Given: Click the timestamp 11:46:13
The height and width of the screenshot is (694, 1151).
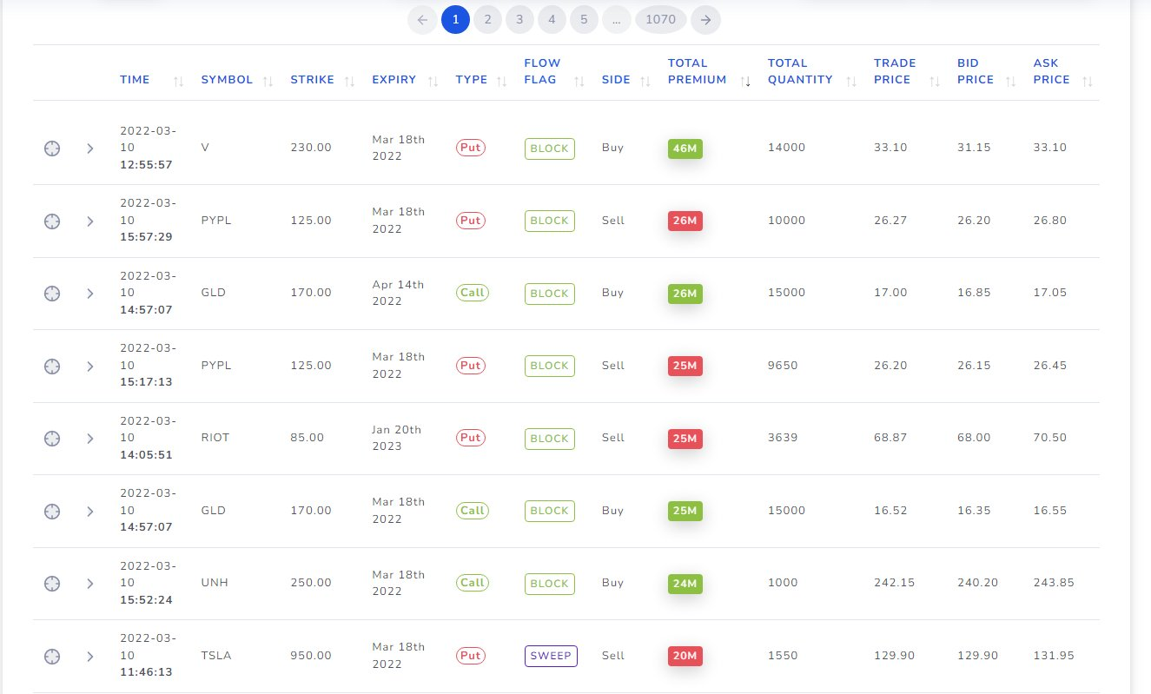Looking at the screenshot, I should tap(146, 672).
